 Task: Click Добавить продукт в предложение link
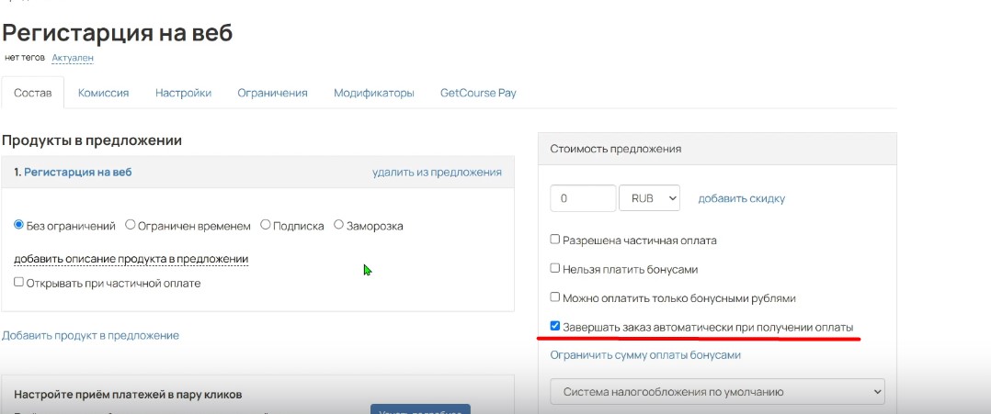[x=90, y=336]
